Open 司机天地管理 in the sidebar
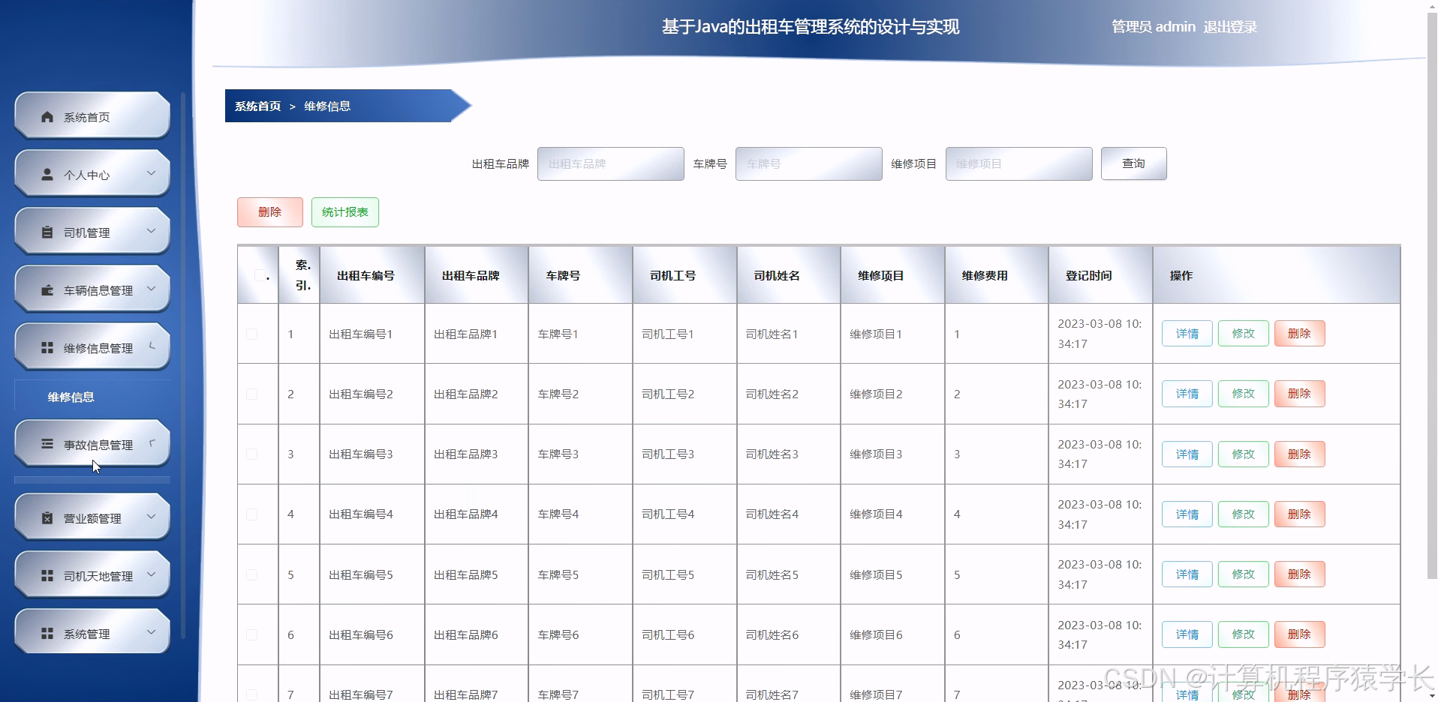1438x702 pixels. point(92,575)
